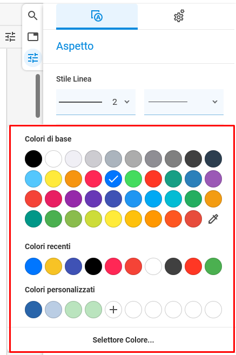Choose the purple swatch in second row
236x355 pixels.
point(213,179)
